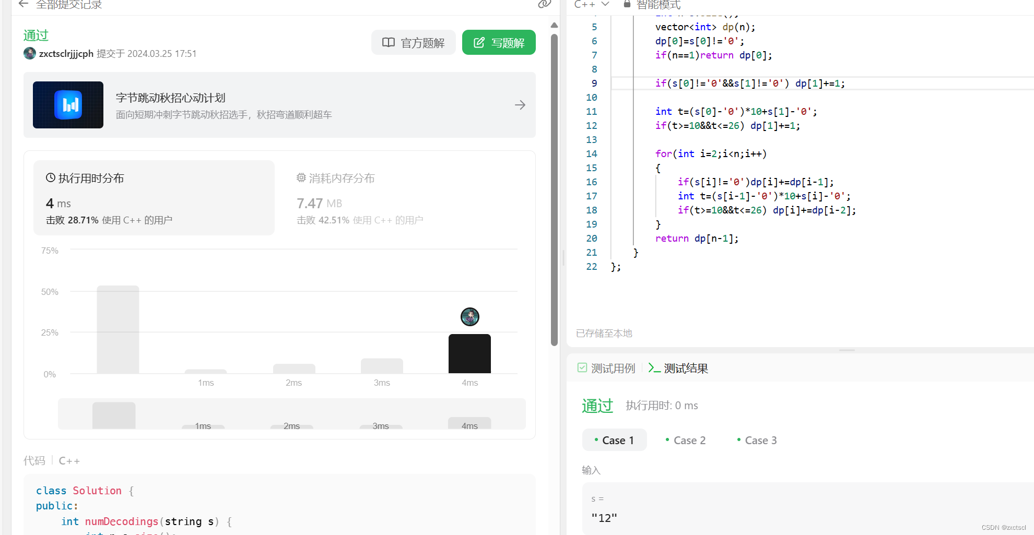Click the drag handle between editor and test panel
The height and width of the screenshot is (535, 1034).
[x=847, y=350]
